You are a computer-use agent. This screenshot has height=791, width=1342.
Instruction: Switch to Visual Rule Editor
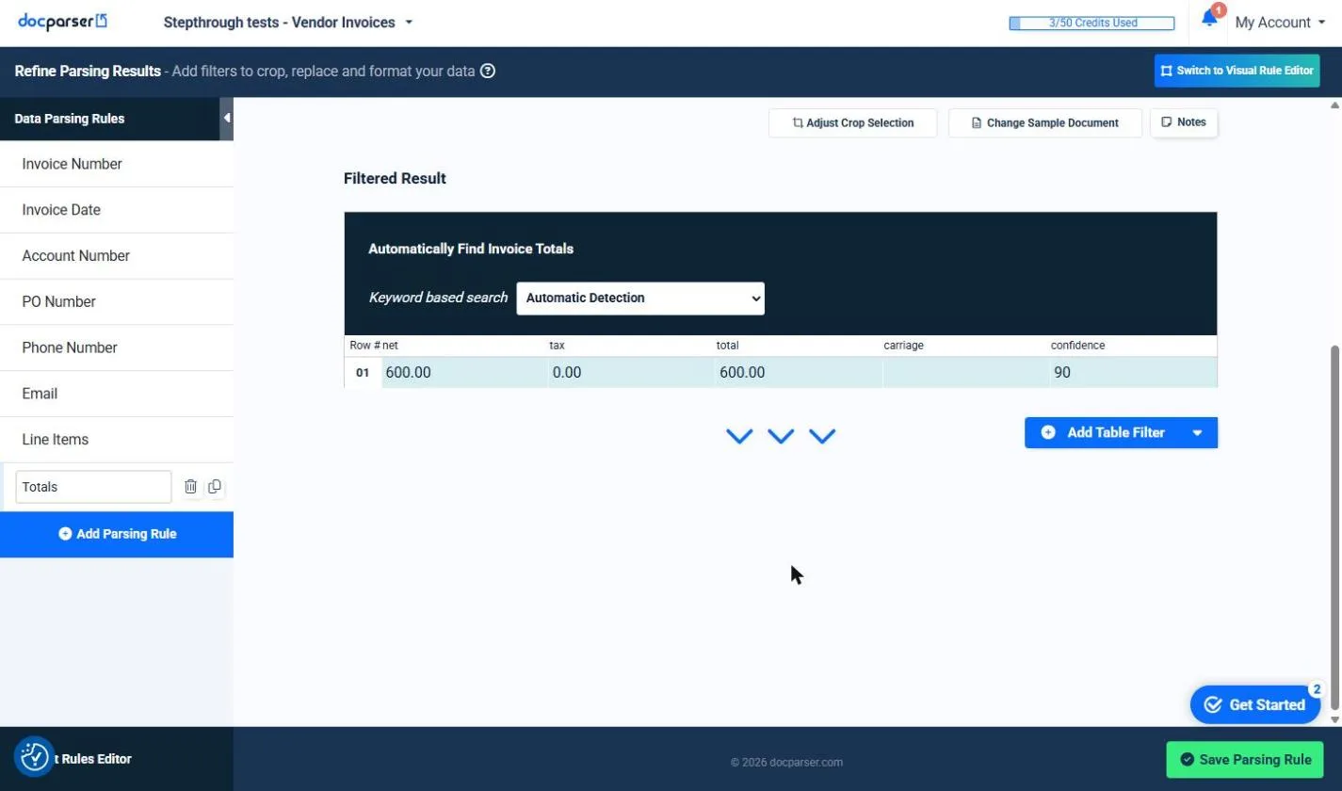point(1237,71)
